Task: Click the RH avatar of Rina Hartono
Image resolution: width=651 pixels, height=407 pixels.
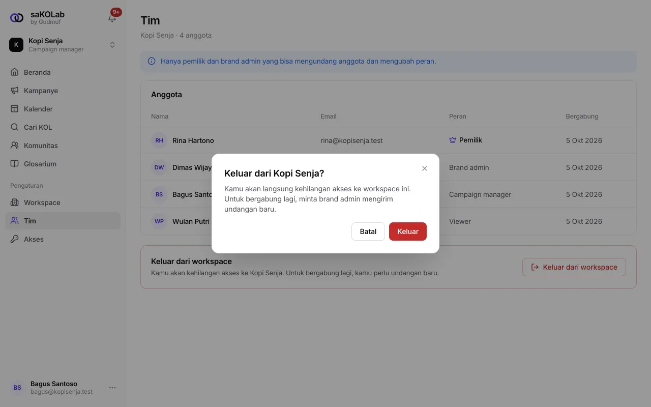Action: pyautogui.click(x=159, y=140)
